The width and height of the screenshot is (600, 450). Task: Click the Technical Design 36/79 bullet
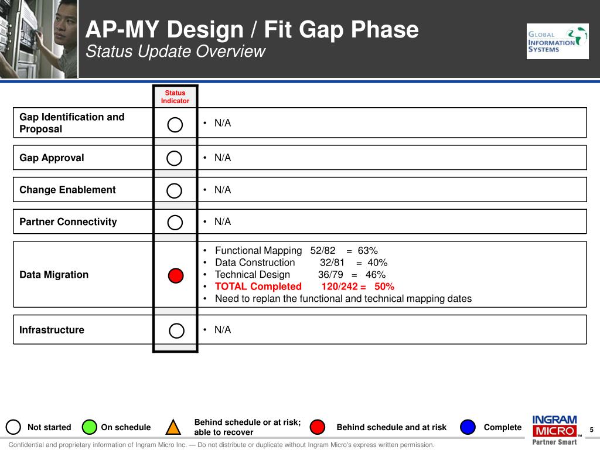301,274
